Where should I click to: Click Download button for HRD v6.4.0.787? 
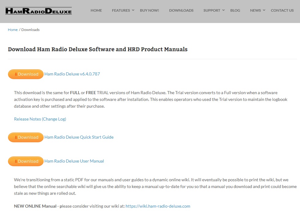(26, 74)
